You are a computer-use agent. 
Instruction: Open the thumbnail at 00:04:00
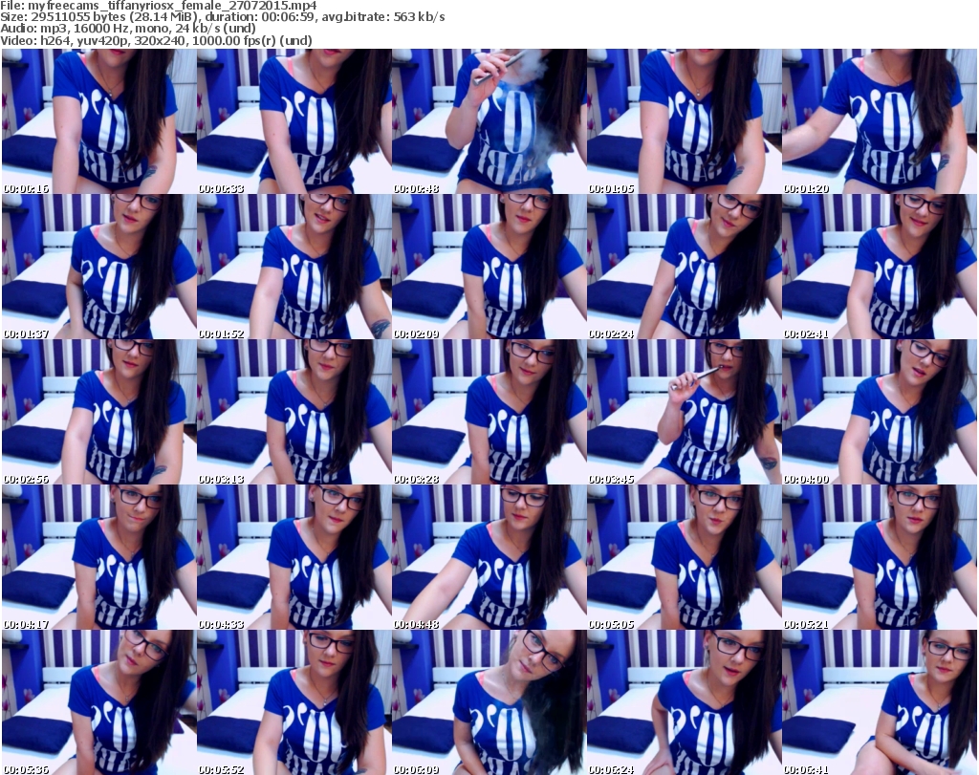880,412
